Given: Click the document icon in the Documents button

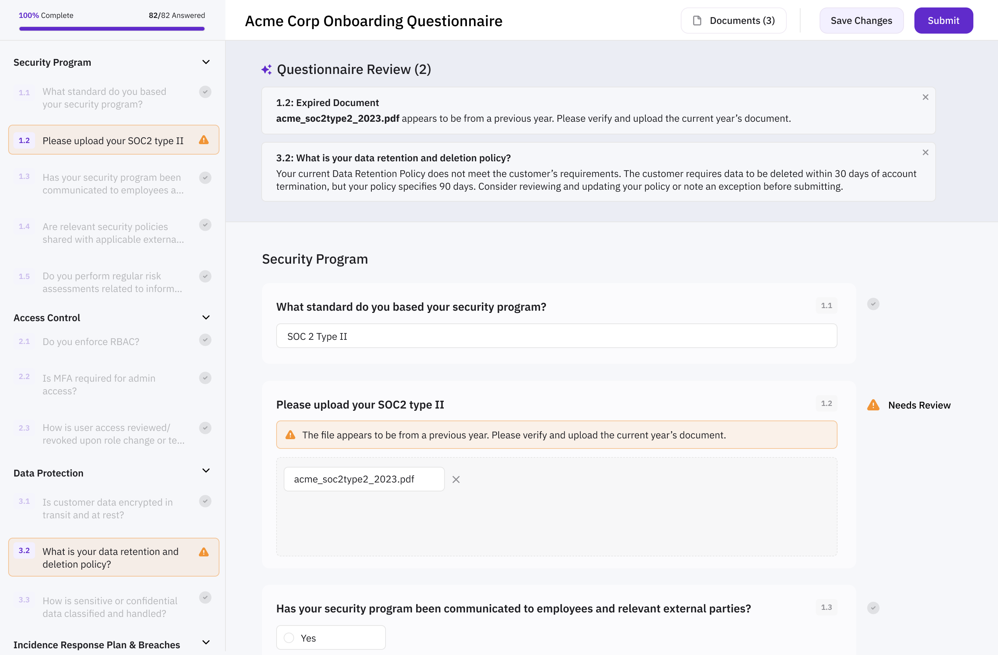Looking at the screenshot, I should 697,21.
